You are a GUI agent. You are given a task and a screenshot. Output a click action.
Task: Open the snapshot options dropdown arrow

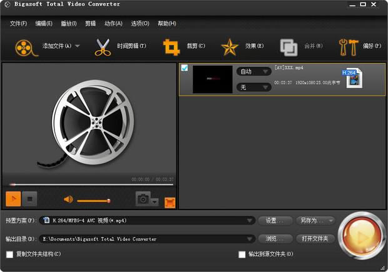[x=155, y=202]
